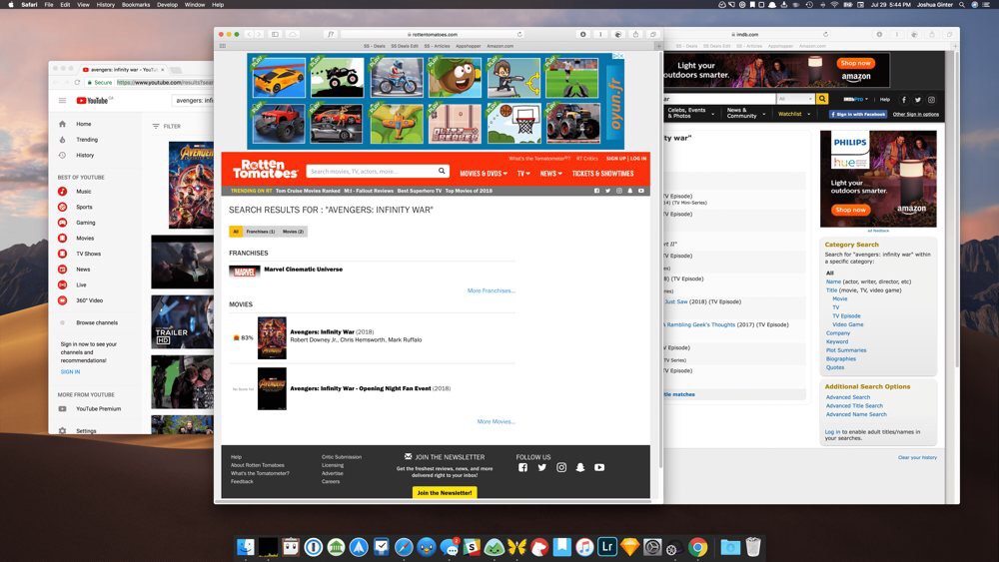The width and height of the screenshot is (999, 562).
Task: Open Avengers Infinity War poster thumbnail
Action: 272,338
